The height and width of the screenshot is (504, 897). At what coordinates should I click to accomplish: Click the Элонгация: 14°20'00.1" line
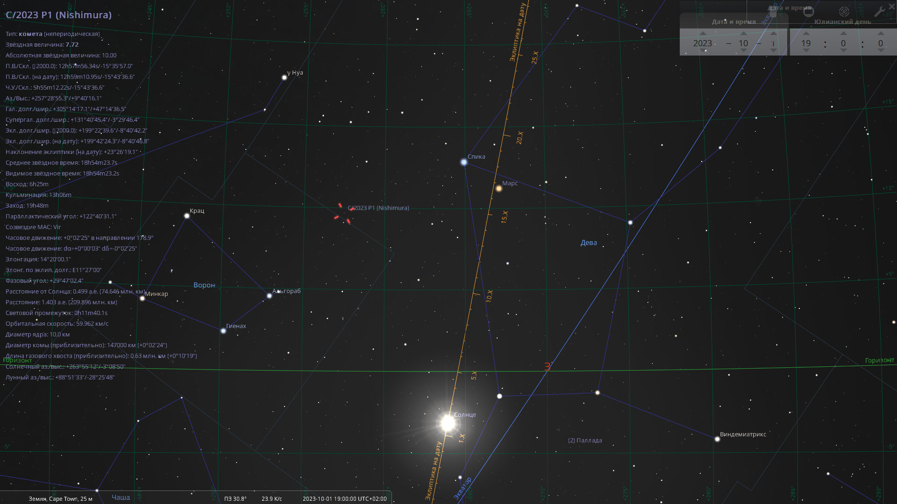pos(38,259)
